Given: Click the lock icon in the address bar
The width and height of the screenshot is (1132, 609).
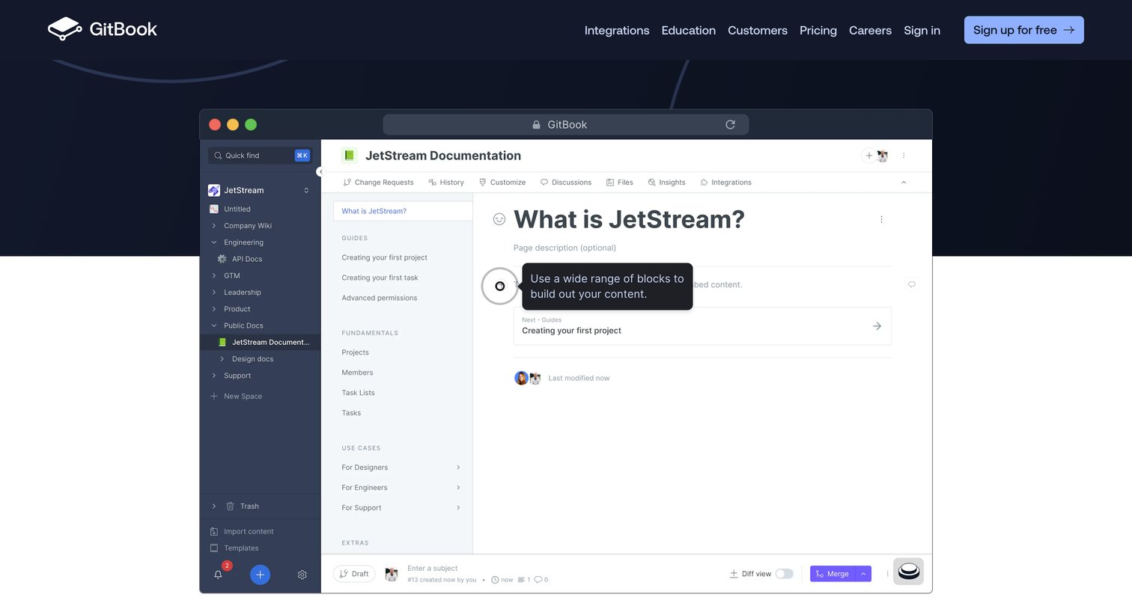Looking at the screenshot, I should tap(536, 125).
